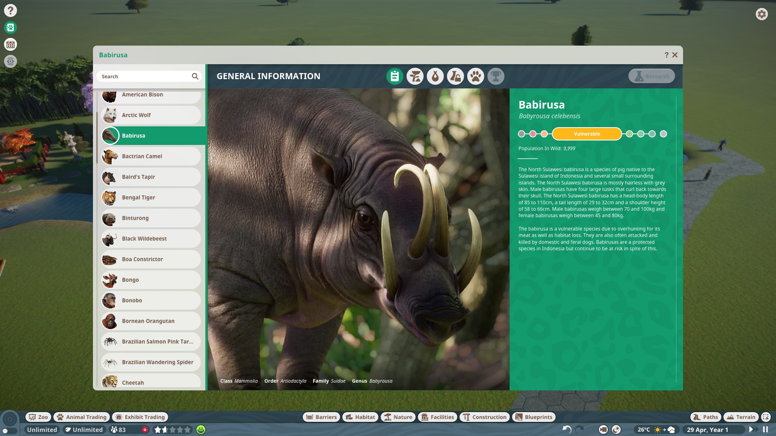Click the date 29 Apr, Year 1
Screen dimensions: 776x436
[707, 430]
